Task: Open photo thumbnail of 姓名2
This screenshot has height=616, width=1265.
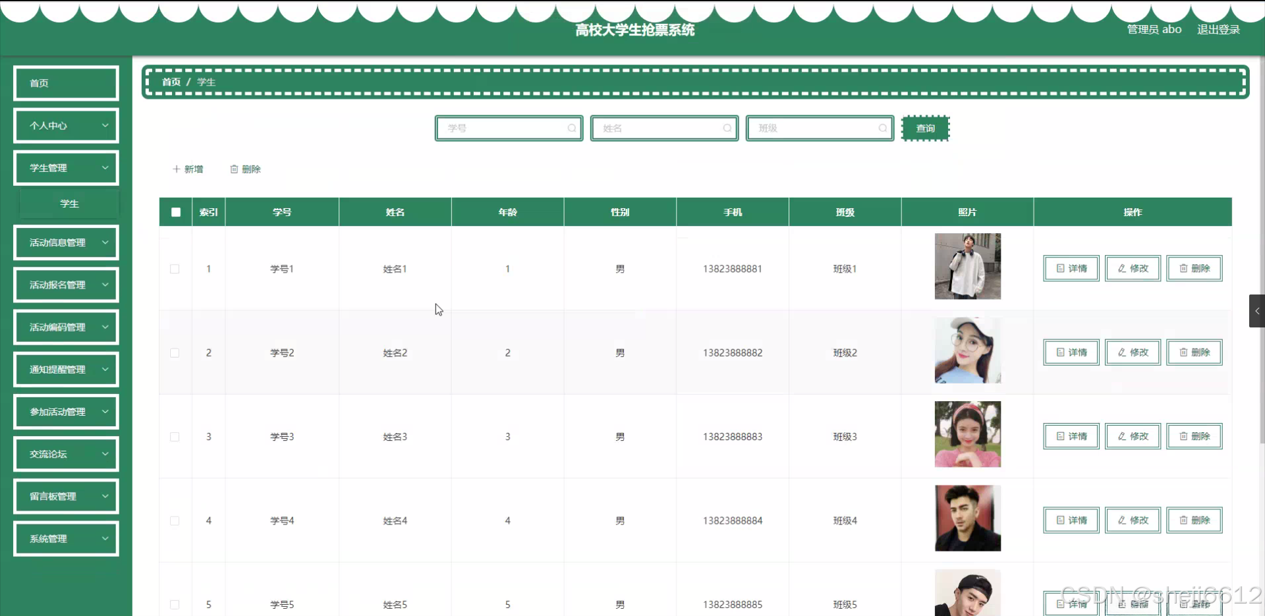Action: click(967, 350)
